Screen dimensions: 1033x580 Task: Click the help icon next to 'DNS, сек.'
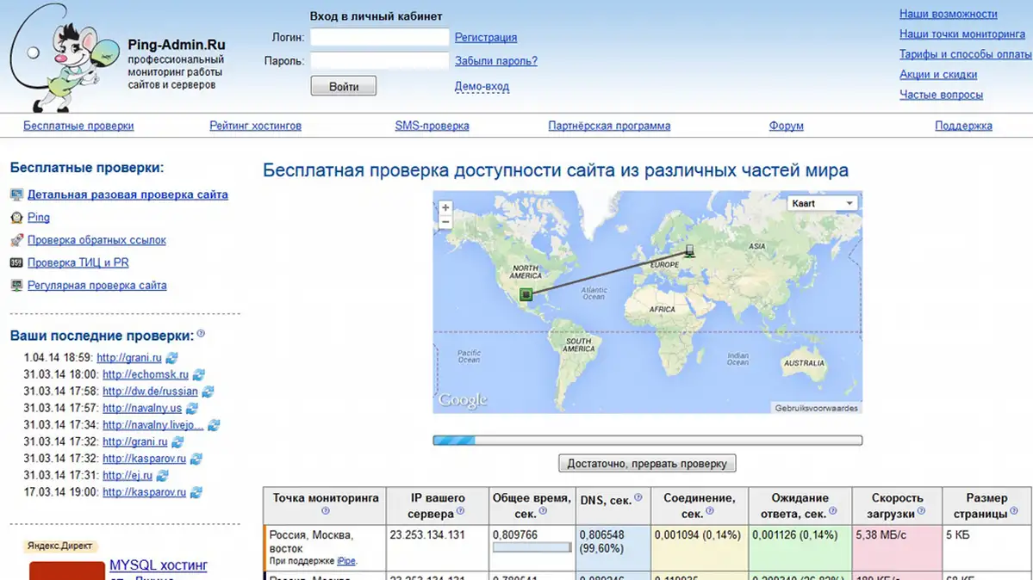tap(638, 497)
